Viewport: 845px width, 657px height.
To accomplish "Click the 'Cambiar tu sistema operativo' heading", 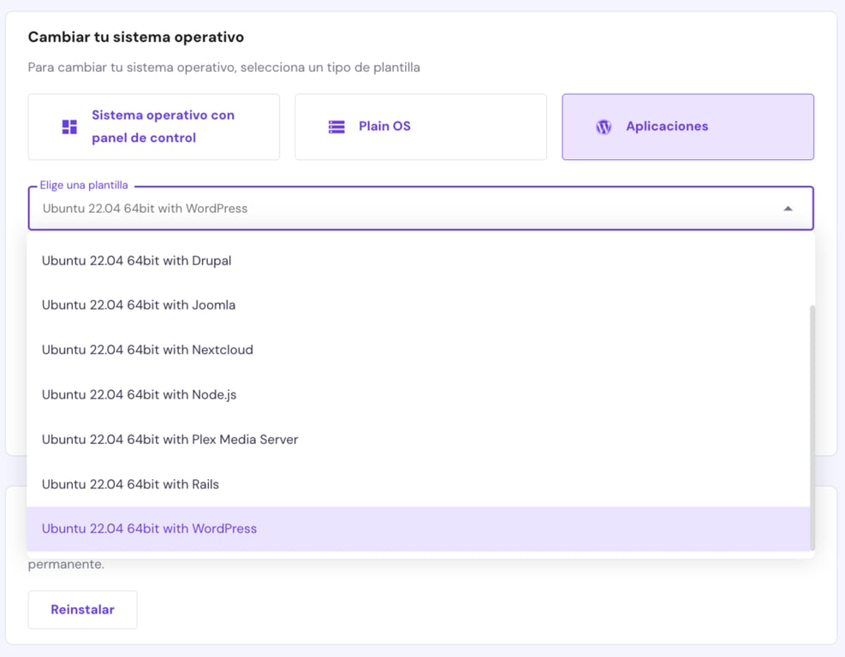I will (x=136, y=38).
